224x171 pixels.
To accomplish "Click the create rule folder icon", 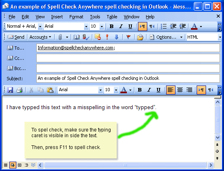I will (140, 37).
